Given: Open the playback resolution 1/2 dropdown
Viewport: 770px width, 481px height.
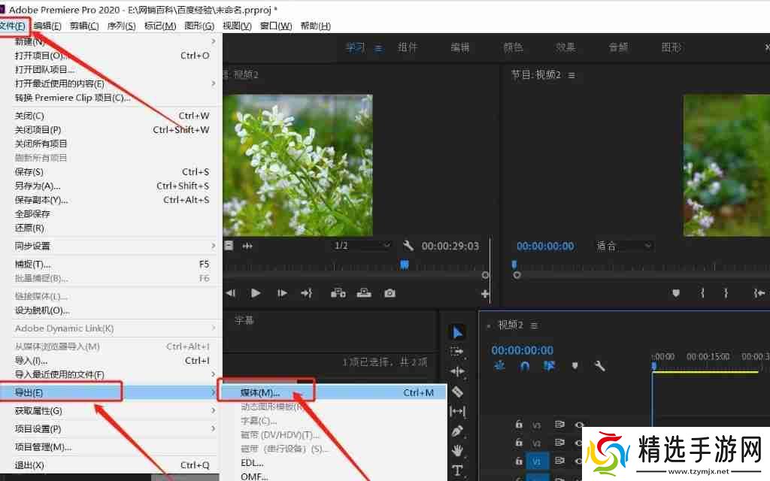Looking at the screenshot, I should tap(360, 245).
